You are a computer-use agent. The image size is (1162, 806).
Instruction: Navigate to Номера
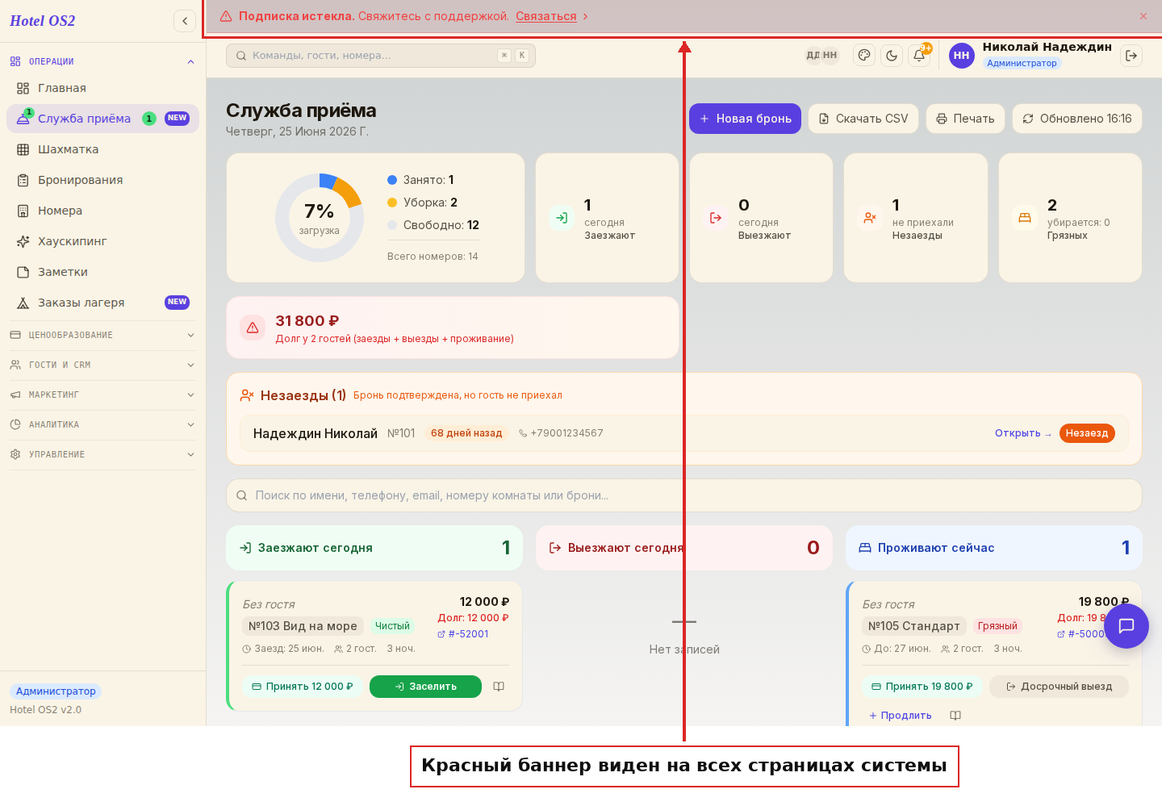click(102, 211)
